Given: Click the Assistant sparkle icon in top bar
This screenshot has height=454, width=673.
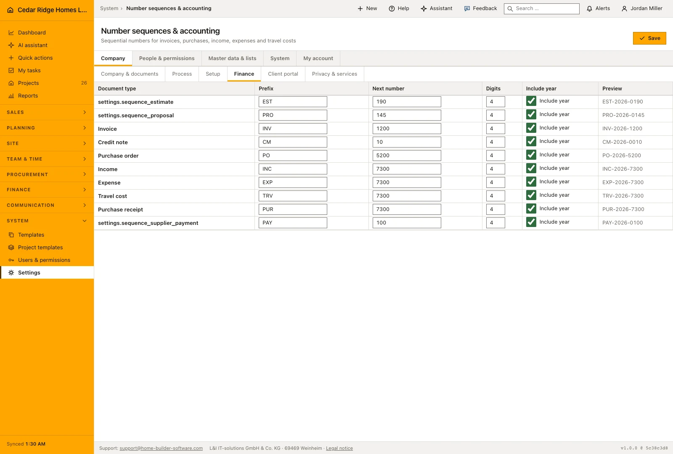Looking at the screenshot, I should click(424, 8).
